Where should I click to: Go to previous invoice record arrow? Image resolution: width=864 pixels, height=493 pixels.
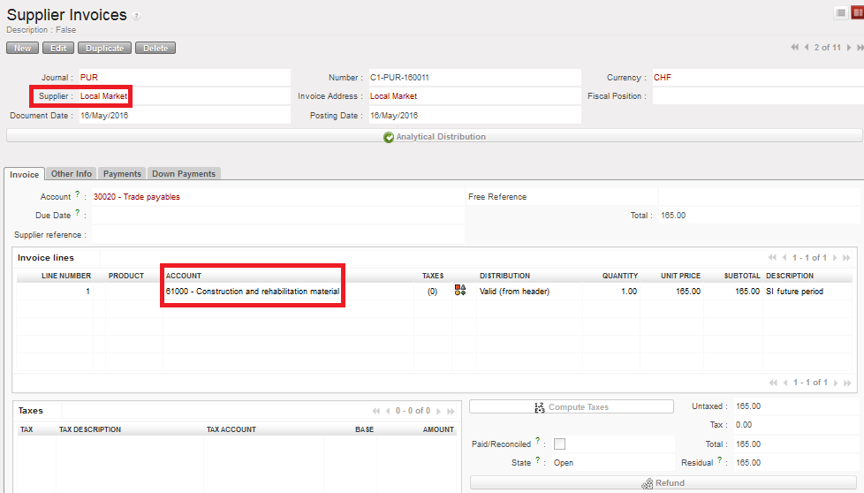click(x=806, y=47)
